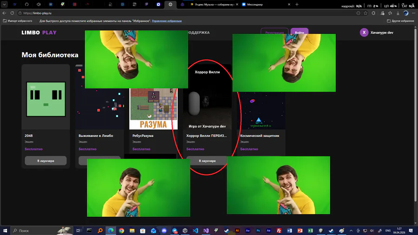
Task: Click the Космический защитник title
Action: 260,136
